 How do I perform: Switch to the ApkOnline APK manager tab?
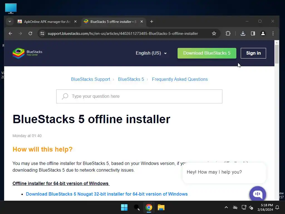coord(47,22)
